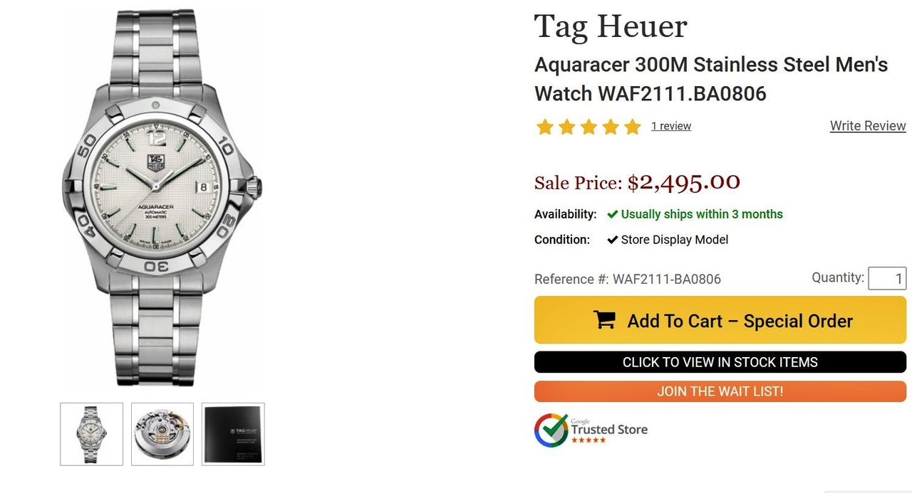Click the second gold rating star
The width and height of the screenshot is (912, 493).
pyautogui.click(x=566, y=127)
